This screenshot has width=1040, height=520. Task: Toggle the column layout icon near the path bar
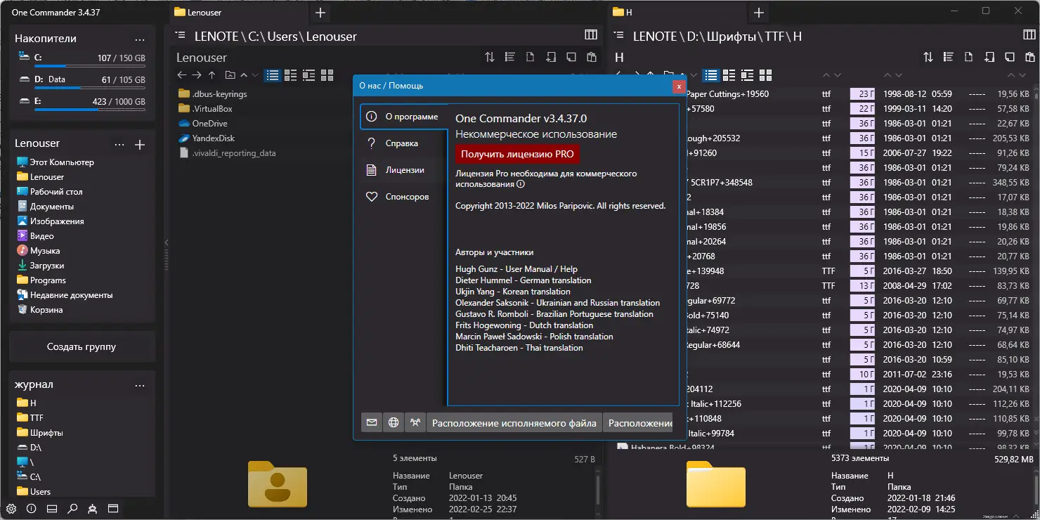591,34
